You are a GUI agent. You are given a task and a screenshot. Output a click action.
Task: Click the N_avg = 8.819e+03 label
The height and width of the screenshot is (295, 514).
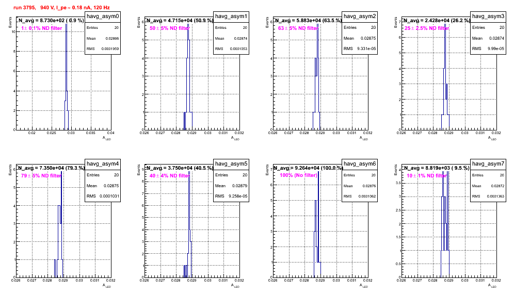(x=437, y=168)
